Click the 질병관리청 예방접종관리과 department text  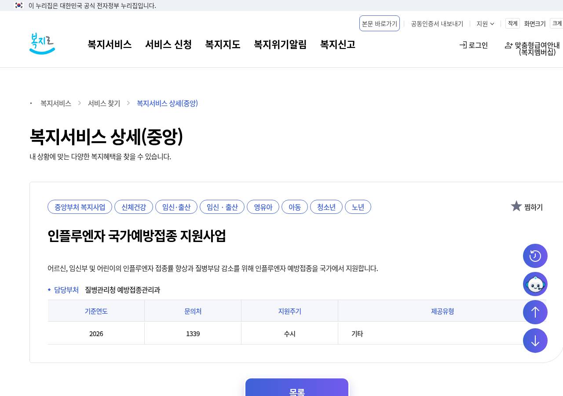[x=123, y=290]
